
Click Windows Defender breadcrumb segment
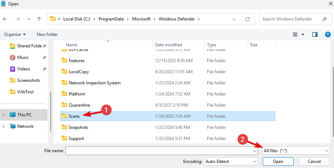tap(177, 19)
